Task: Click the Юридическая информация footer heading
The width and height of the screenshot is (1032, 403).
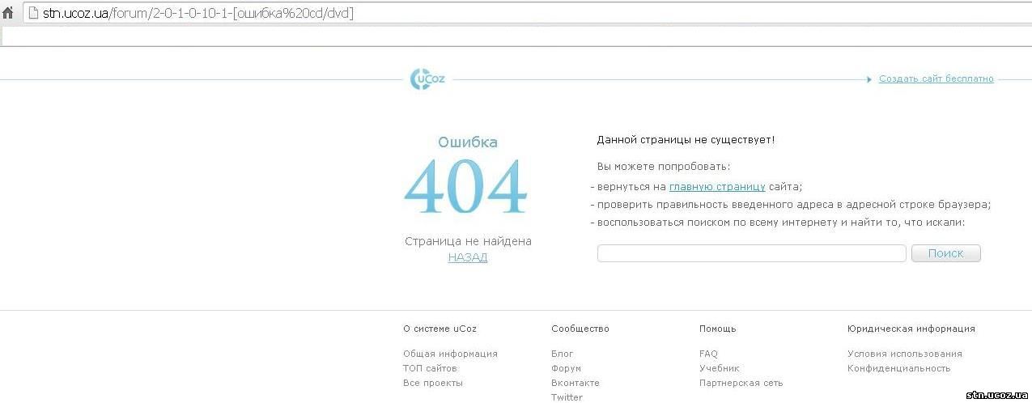Action: pos(911,329)
